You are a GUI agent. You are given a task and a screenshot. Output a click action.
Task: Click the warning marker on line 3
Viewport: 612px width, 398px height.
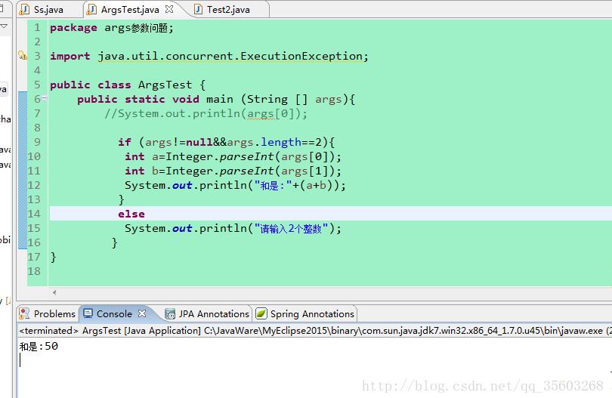pyautogui.click(x=23, y=55)
